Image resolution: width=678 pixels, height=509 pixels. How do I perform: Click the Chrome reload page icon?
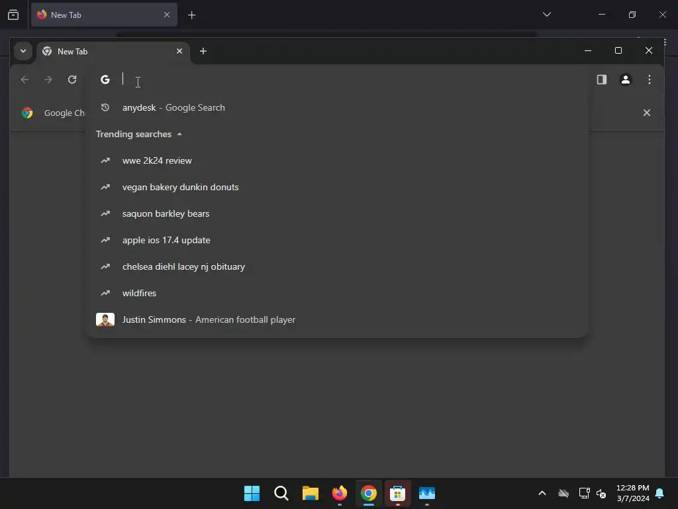72,80
